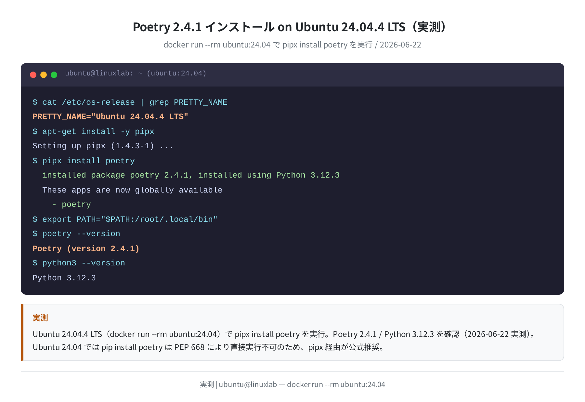585x402 pixels.
Task: Select the command "apt-get install -y pipx"
Action: (98, 132)
